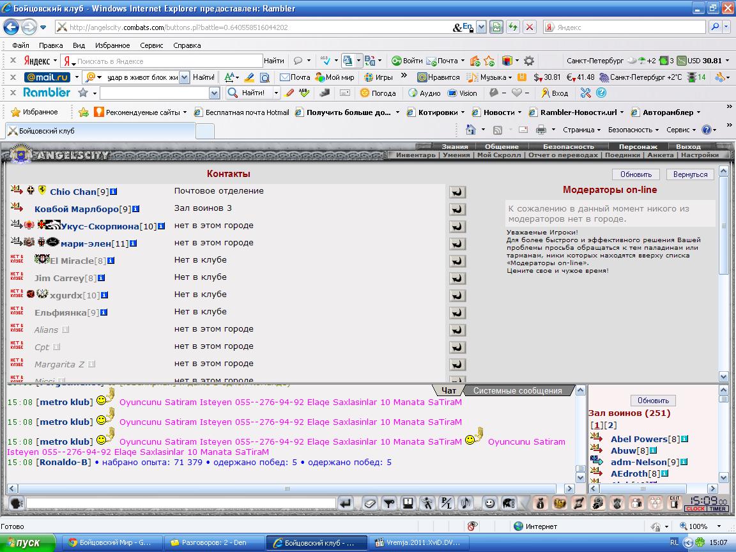Open the smiley emoticons picker
Screen dimensions: 736x552
point(489,503)
